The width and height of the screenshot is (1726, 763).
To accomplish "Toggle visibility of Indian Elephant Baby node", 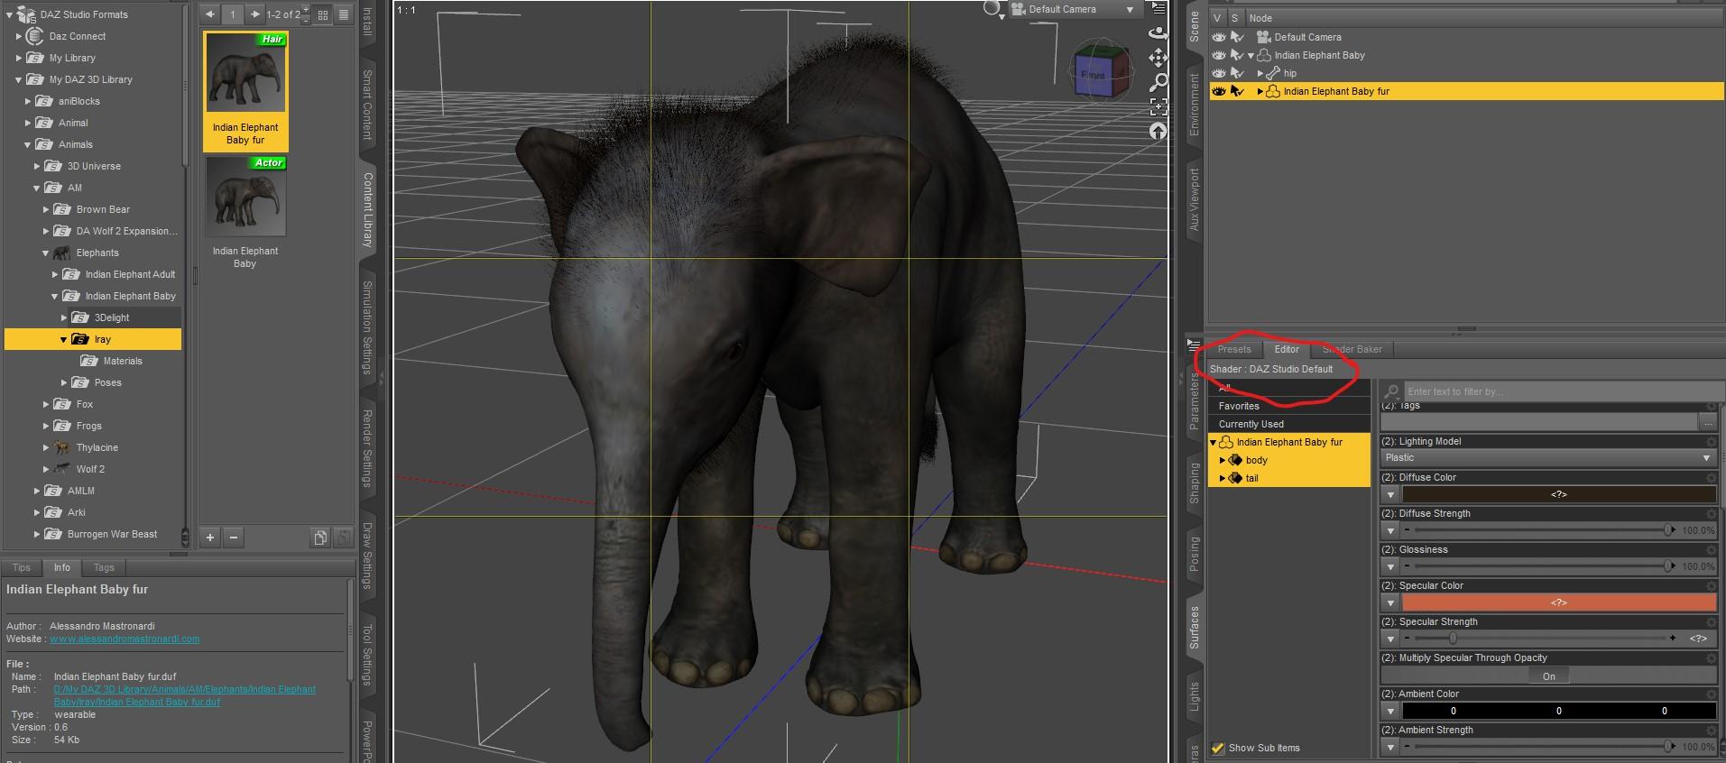I will click(x=1219, y=55).
